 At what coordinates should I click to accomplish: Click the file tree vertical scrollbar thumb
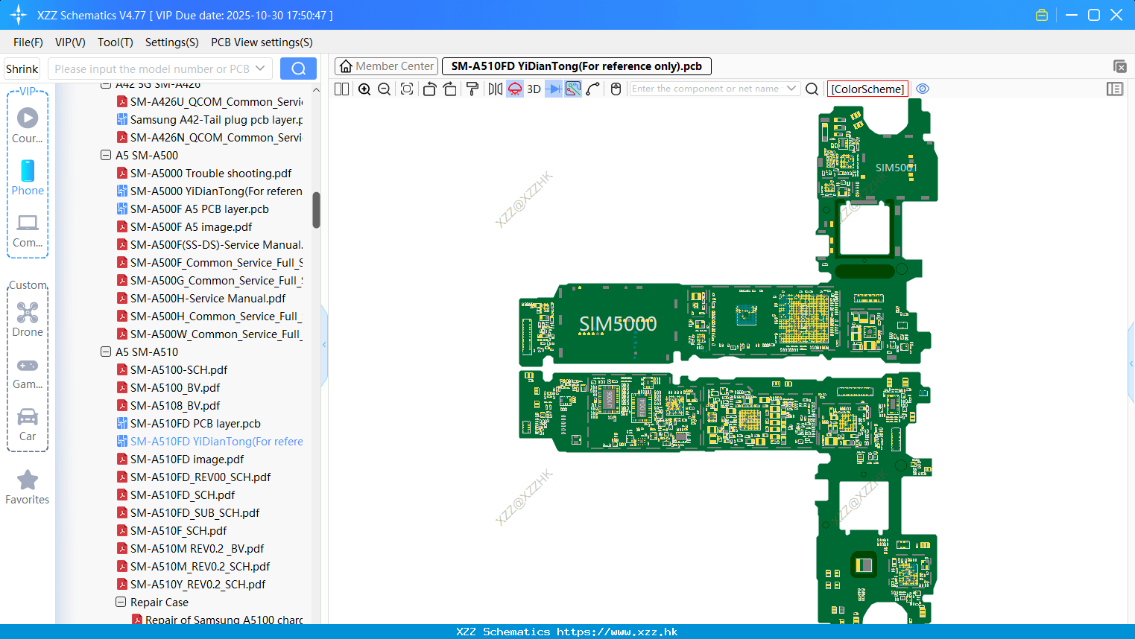[316, 210]
